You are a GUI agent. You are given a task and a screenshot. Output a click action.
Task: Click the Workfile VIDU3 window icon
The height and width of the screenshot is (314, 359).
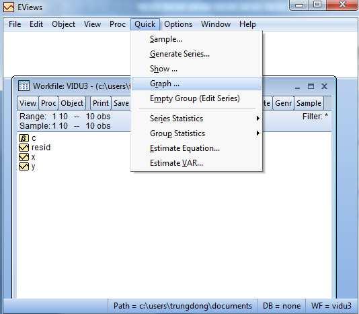point(24,86)
